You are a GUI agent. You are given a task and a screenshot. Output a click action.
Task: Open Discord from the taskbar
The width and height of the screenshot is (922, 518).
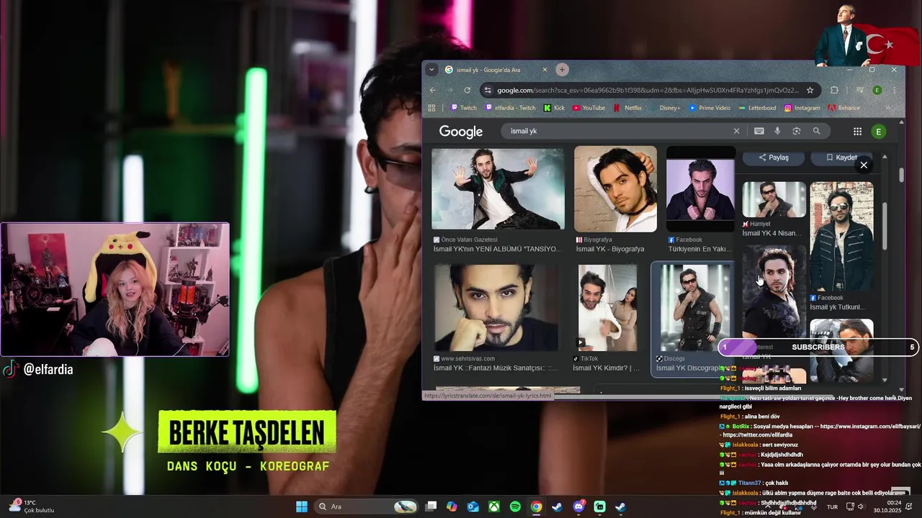click(578, 506)
